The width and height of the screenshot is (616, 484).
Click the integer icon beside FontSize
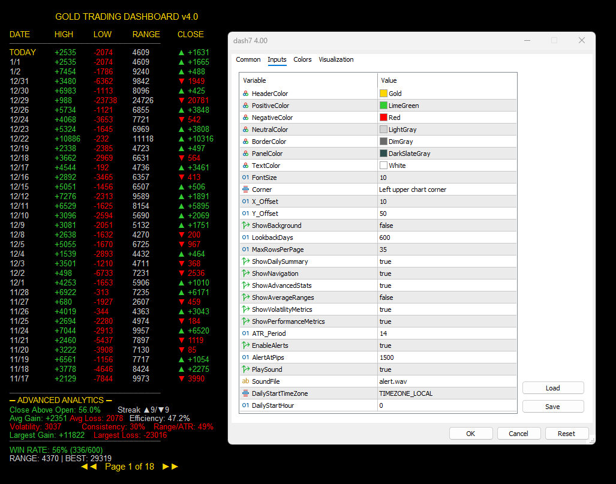(x=245, y=177)
